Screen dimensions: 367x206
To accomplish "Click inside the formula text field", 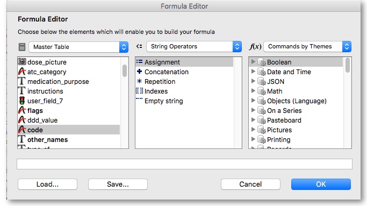I will tap(184, 164).
